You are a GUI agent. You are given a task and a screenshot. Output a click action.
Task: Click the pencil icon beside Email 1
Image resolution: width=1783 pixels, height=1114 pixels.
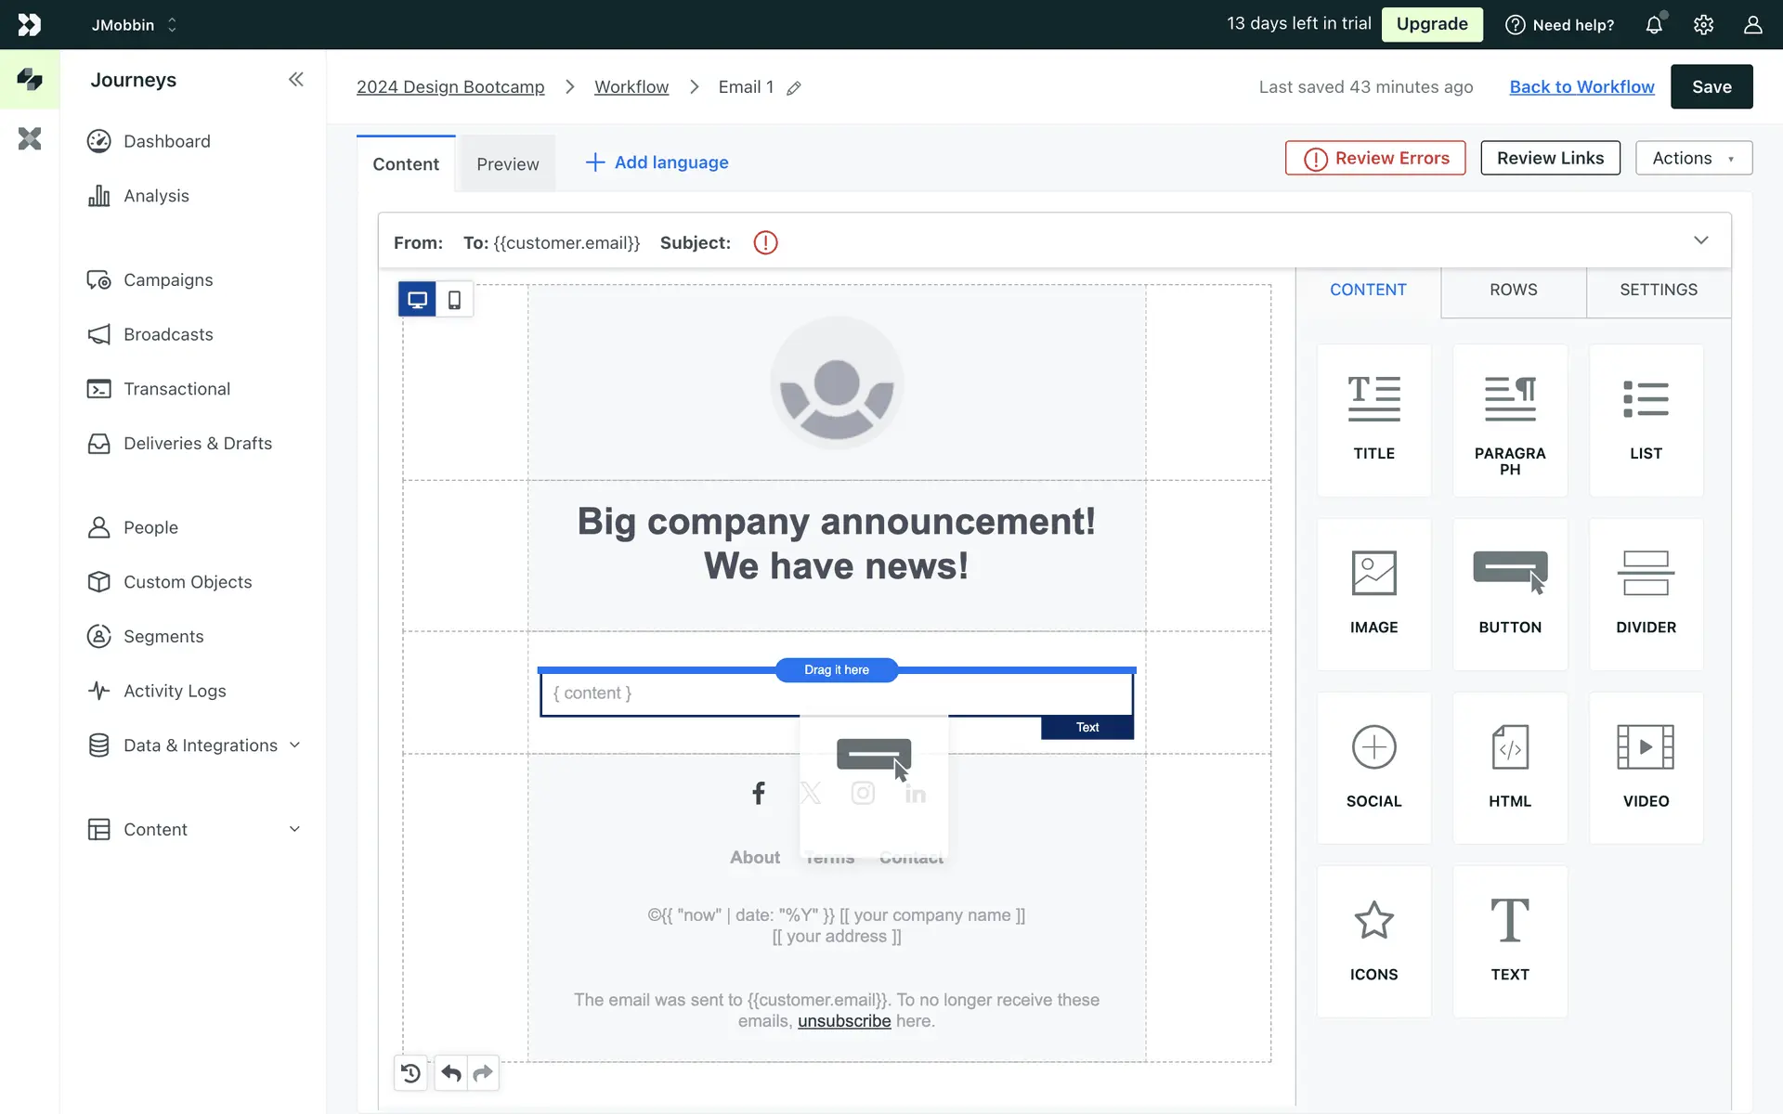pyautogui.click(x=794, y=88)
